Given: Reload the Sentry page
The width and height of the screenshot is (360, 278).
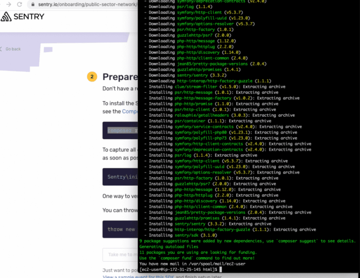Looking at the screenshot, I should 20,4.
